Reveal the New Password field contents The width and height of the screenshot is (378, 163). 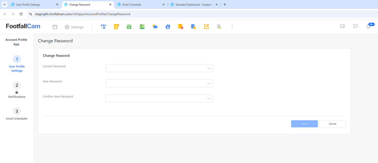click(x=209, y=84)
